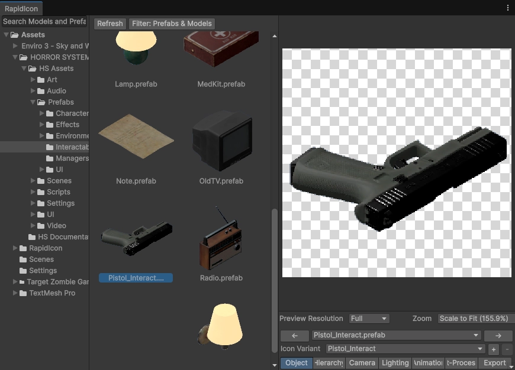Screen dimensions: 515x370
Task: Click the HS Documentation folder icon
Action: (32, 237)
